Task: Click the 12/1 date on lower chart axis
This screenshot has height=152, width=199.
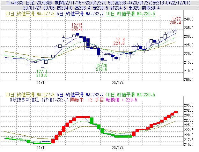Action: 41,148
